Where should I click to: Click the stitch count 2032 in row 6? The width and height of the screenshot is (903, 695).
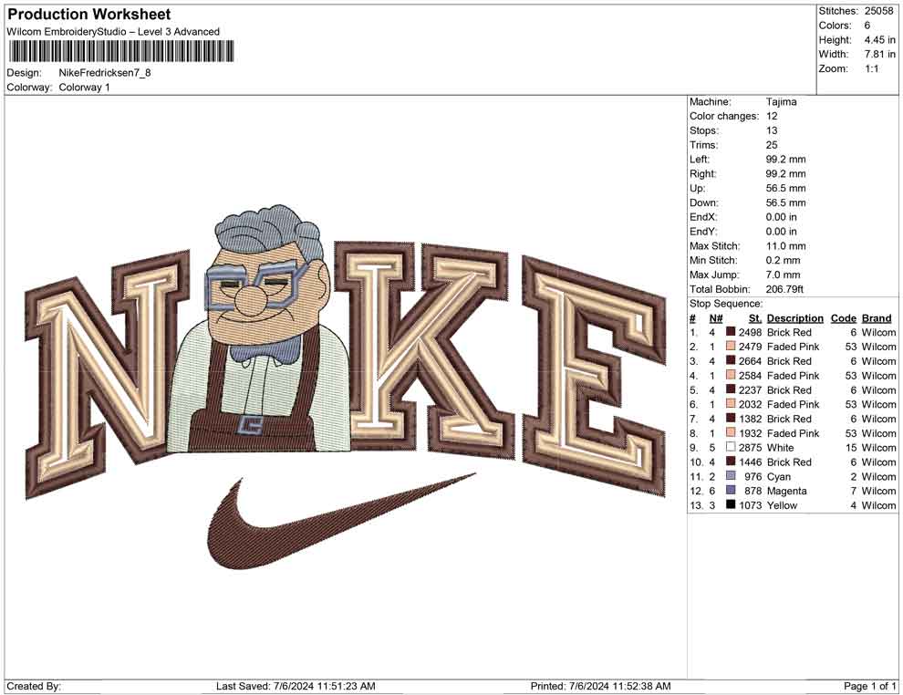tap(750, 404)
